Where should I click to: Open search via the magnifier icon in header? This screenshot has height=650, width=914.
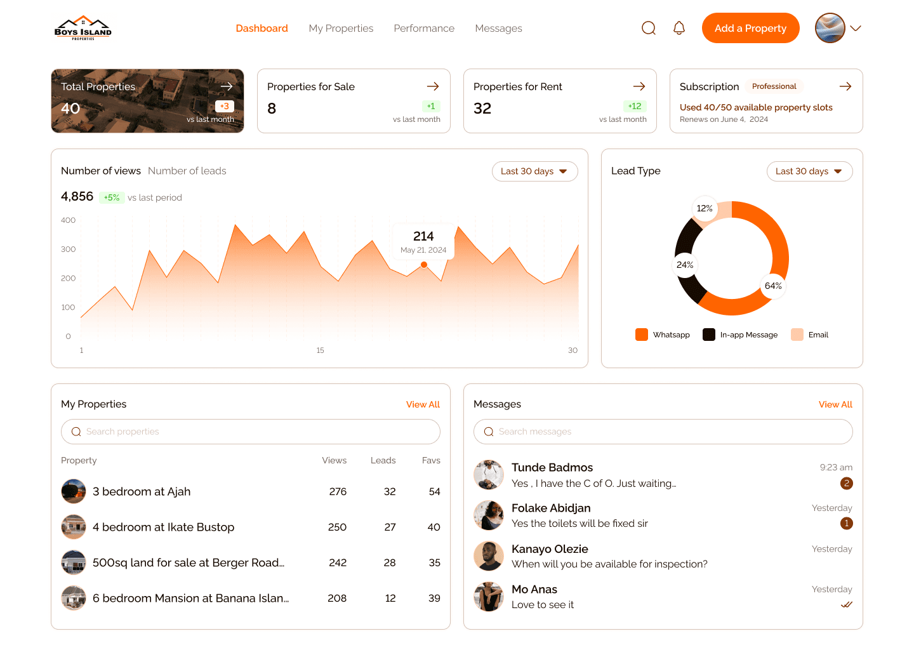click(x=649, y=28)
